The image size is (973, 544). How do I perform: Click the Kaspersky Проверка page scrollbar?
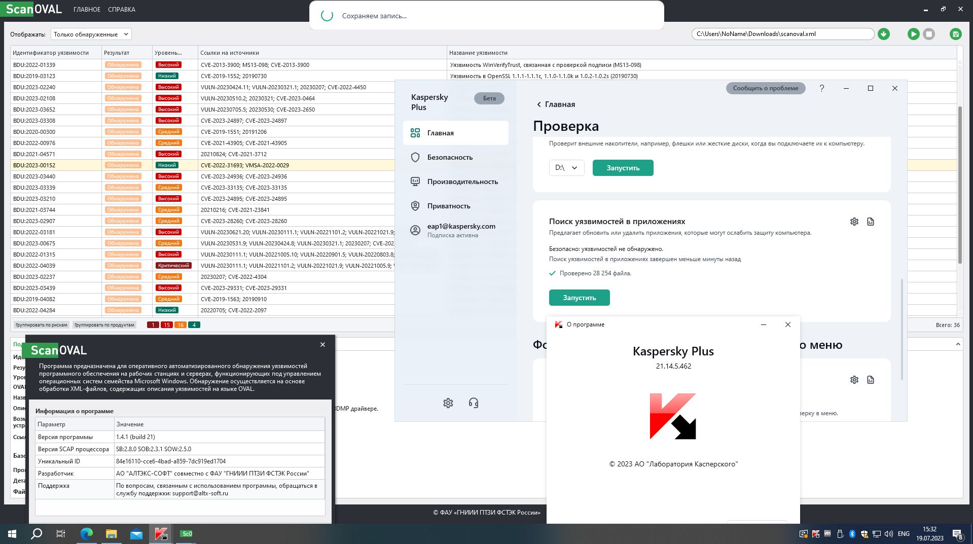(x=902, y=330)
